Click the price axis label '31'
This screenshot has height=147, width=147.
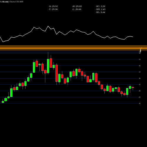click(x=140, y=84)
